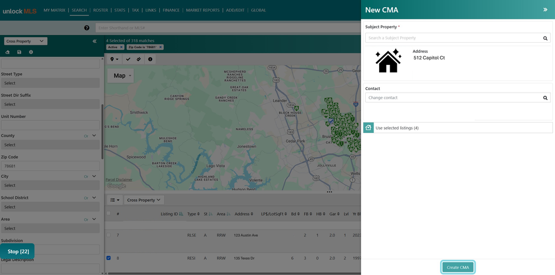Collapse the New CMA panel with double-chevron
Image resolution: width=555 pixels, height=275 pixels.
[545, 10]
